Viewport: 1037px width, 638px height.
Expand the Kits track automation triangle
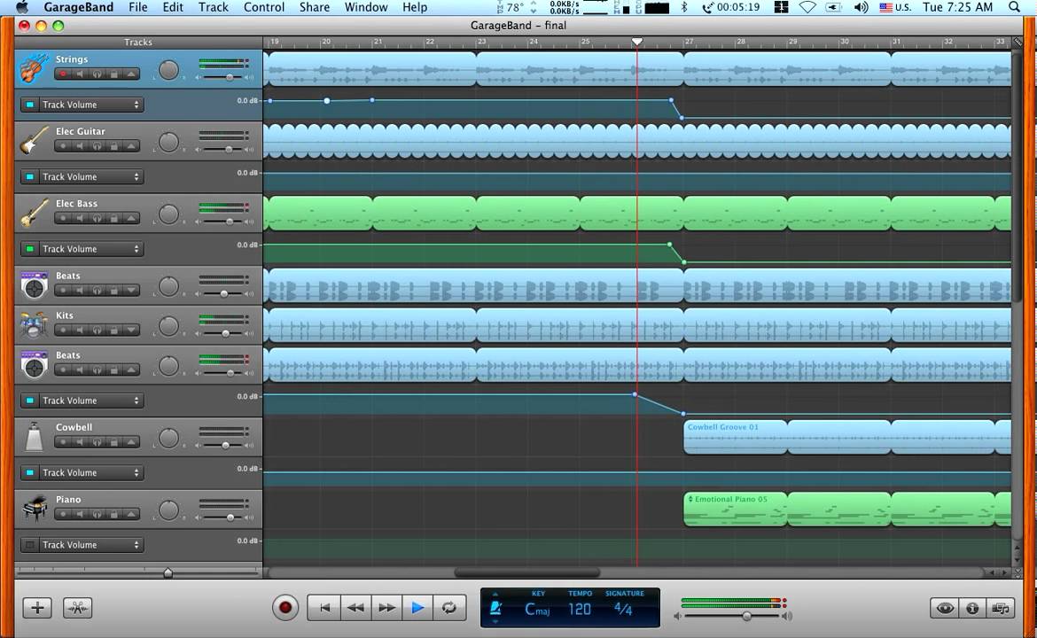point(131,330)
